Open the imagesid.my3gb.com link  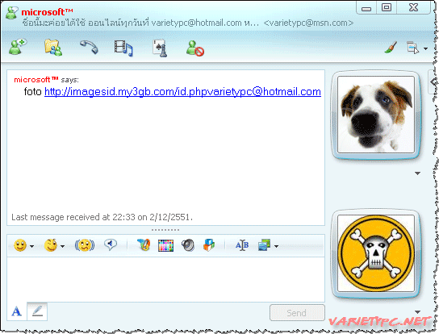coord(182,91)
